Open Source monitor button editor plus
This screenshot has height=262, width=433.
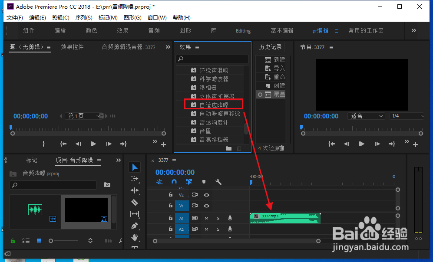(x=163, y=144)
